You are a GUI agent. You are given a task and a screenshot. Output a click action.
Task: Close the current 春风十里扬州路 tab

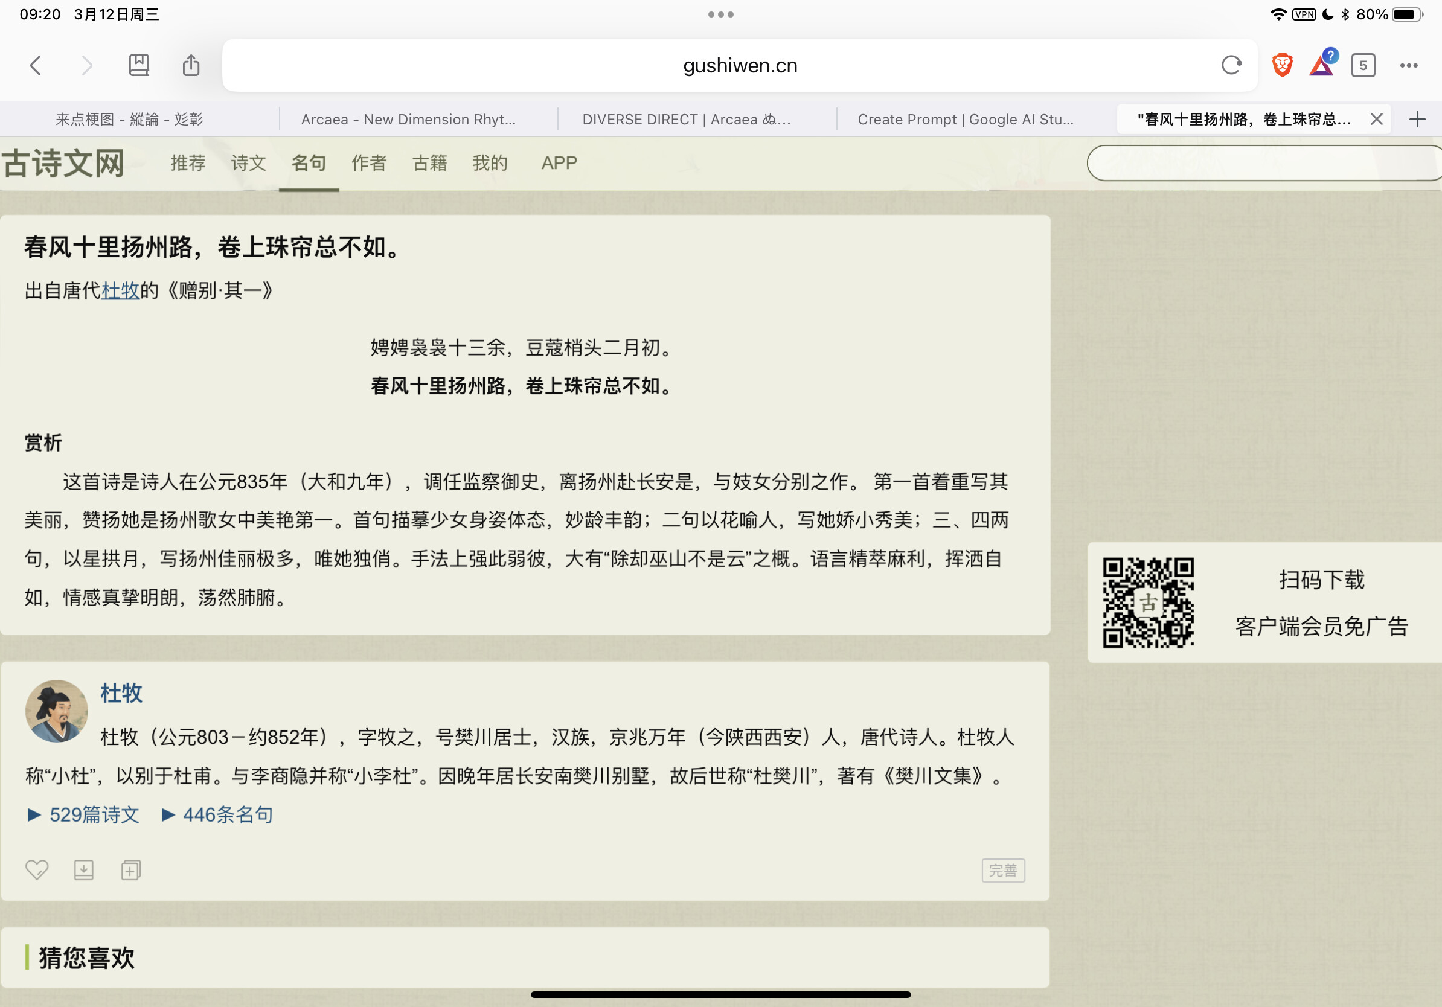click(1376, 120)
